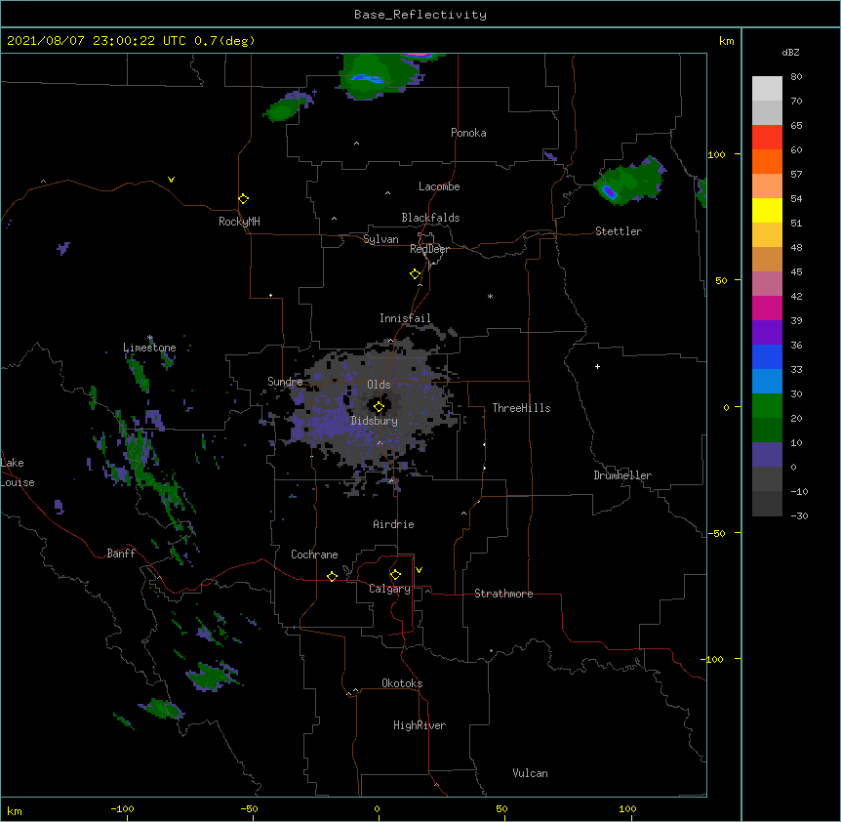Click the Base_Reflectivity title text

coord(420,15)
